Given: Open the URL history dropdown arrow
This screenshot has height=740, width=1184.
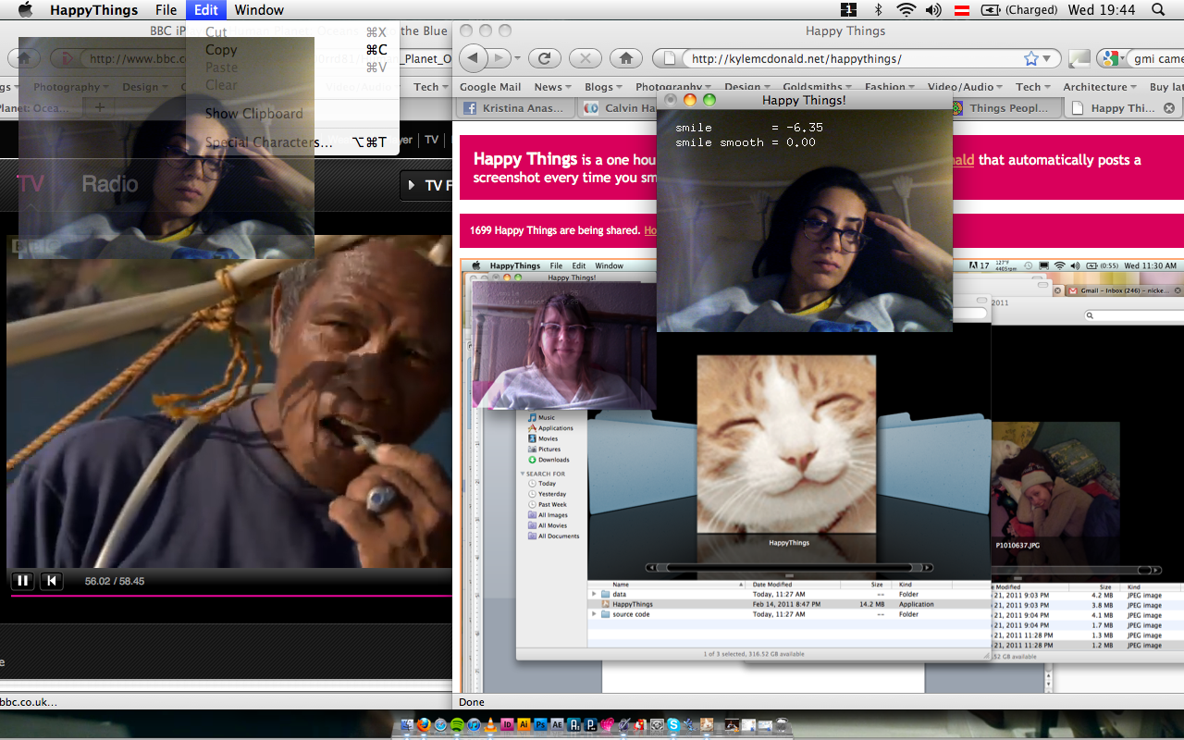Looking at the screenshot, I should click(x=1047, y=58).
